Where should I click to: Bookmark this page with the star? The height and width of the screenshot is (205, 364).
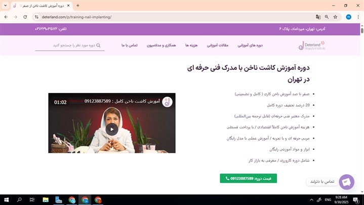(x=335, y=17)
